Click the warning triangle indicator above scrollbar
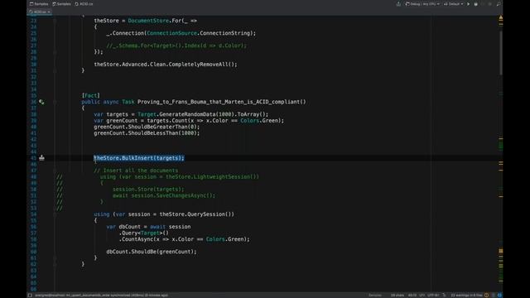Viewport: 530px width, 298px height. click(500, 17)
